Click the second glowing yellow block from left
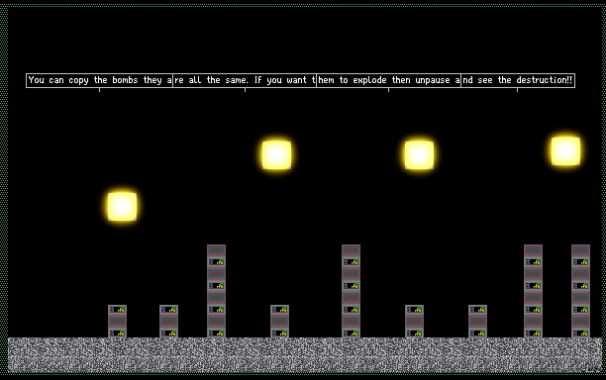The width and height of the screenshot is (606, 380). [x=276, y=154]
